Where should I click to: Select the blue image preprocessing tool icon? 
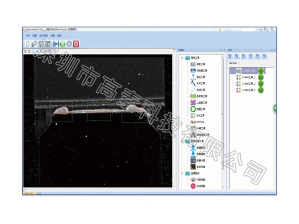coord(193,70)
